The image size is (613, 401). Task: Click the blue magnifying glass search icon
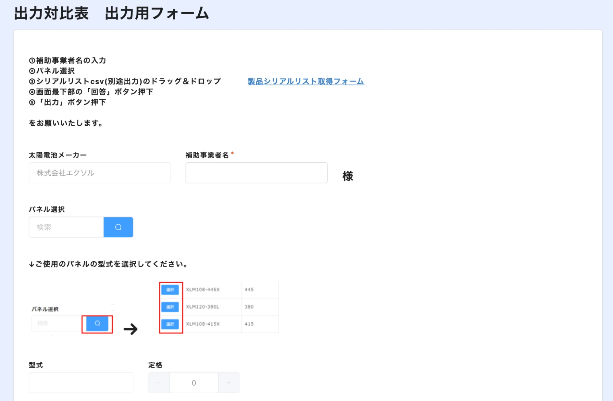point(118,227)
